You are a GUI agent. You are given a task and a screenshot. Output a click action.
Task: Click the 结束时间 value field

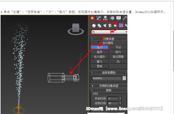(113, 103)
